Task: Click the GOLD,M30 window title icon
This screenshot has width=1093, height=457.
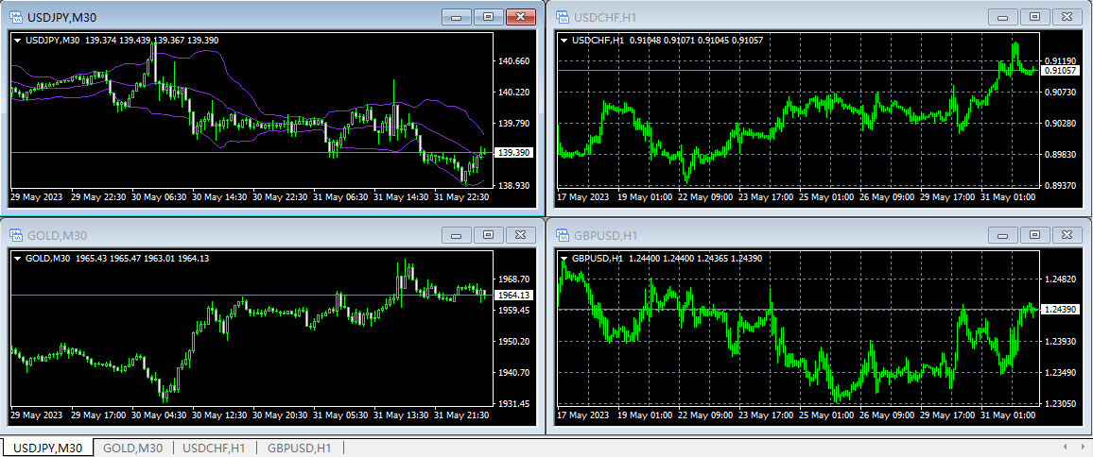Action: [16, 235]
